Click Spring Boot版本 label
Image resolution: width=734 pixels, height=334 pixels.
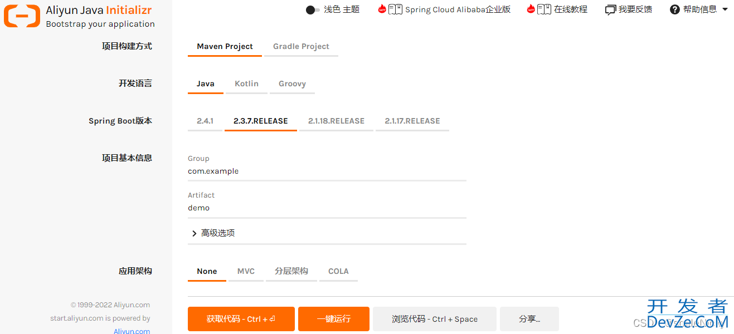(x=120, y=121)
